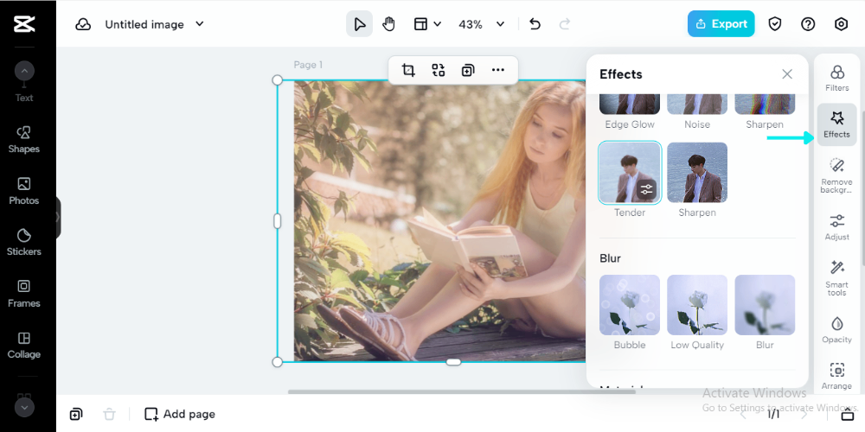Click the top-left corner handle of image
The image size is (865, 432).
click(x=278, y=80)
